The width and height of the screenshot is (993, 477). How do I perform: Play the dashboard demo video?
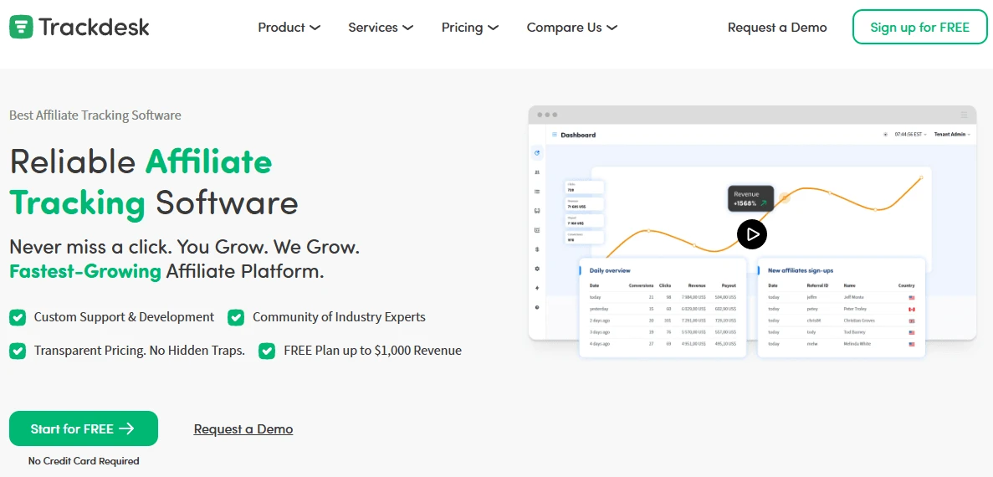752,234
